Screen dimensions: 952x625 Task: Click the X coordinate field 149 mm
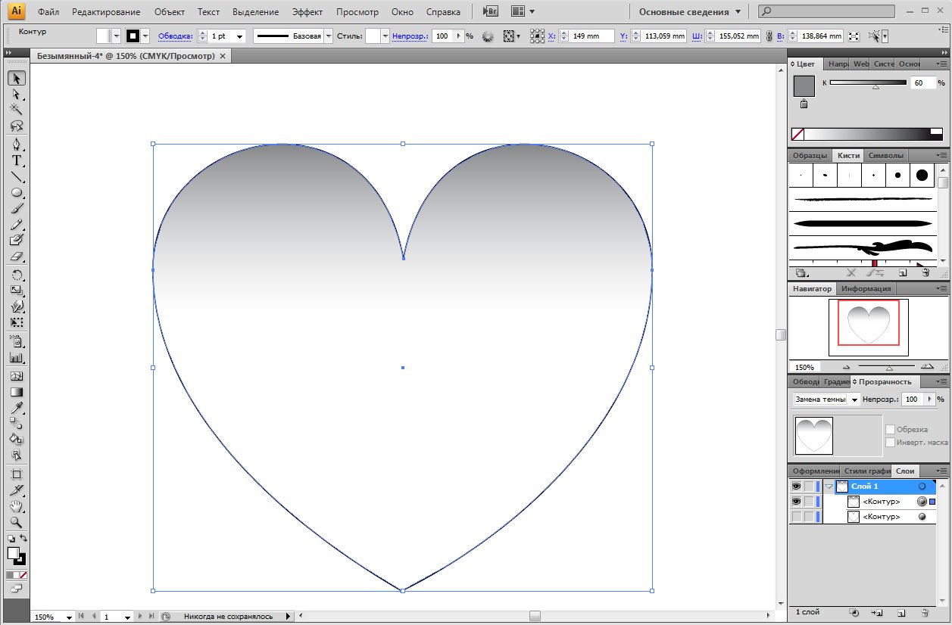pos(586,36)
